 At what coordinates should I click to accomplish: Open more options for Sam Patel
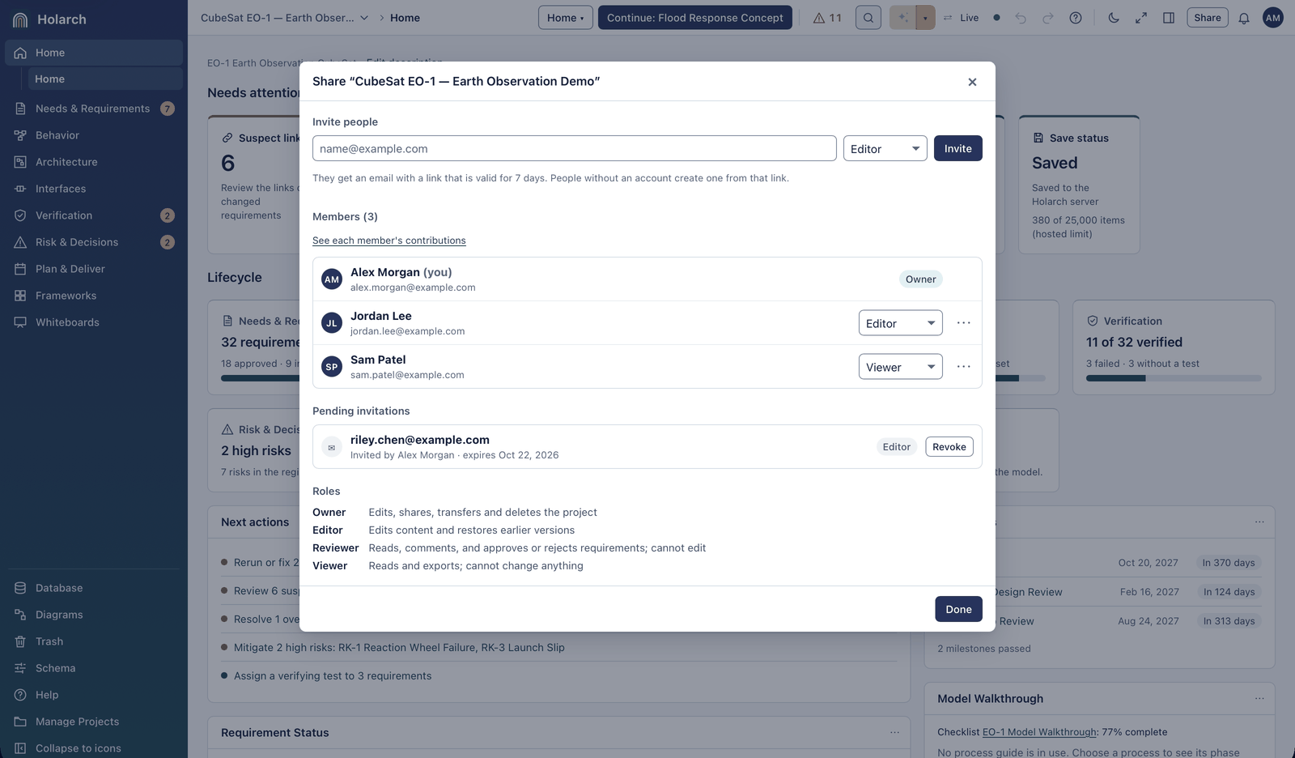pos(963,367)
